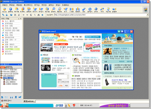Click the printer icon in navigation bar

[x=19, y=15]
